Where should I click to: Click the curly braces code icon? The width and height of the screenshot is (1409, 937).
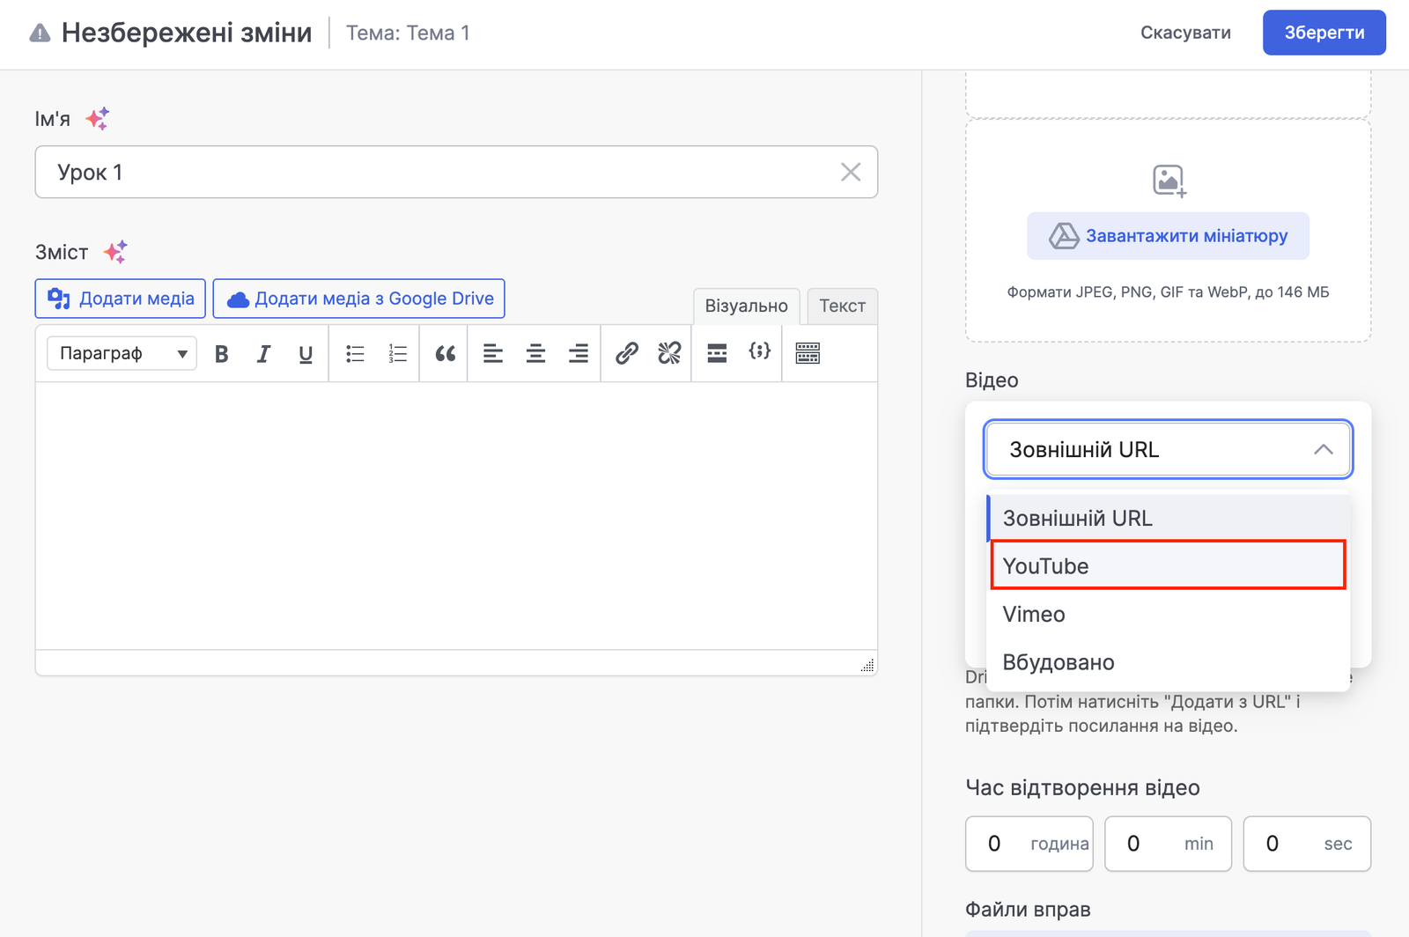coord(759,352)
